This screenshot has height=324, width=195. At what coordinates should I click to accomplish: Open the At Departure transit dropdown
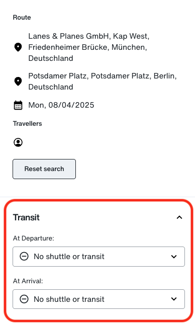coord(99,257)
